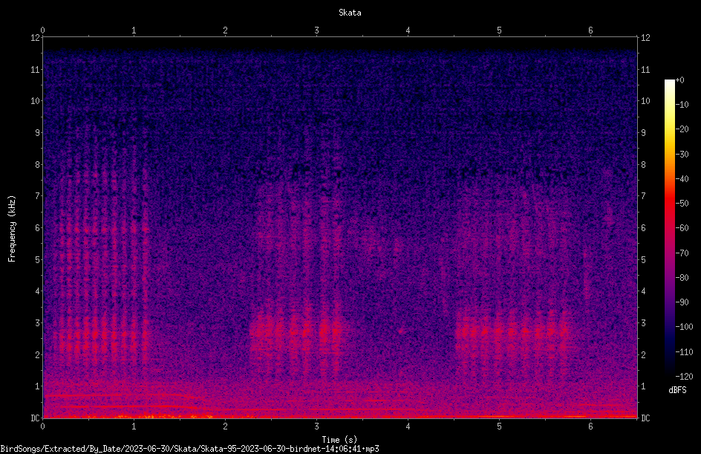Screen dimensions: 701x454
Task: Click the Time (s) axis label
Action: [339, 440]
